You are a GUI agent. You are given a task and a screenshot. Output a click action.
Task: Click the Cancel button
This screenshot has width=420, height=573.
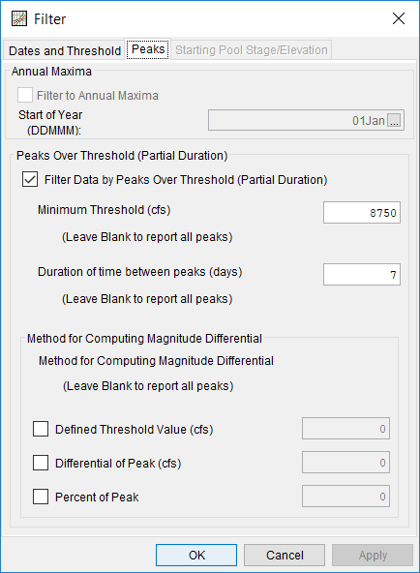tap(285, 556)
